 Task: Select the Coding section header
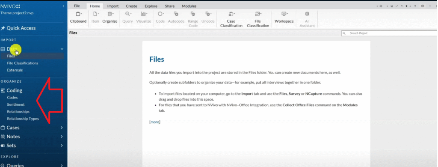12,90
